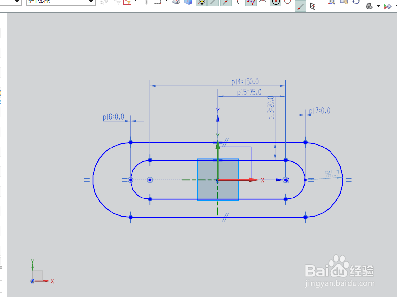Click the grey wireframe box icon beside the blue cube

176,2
